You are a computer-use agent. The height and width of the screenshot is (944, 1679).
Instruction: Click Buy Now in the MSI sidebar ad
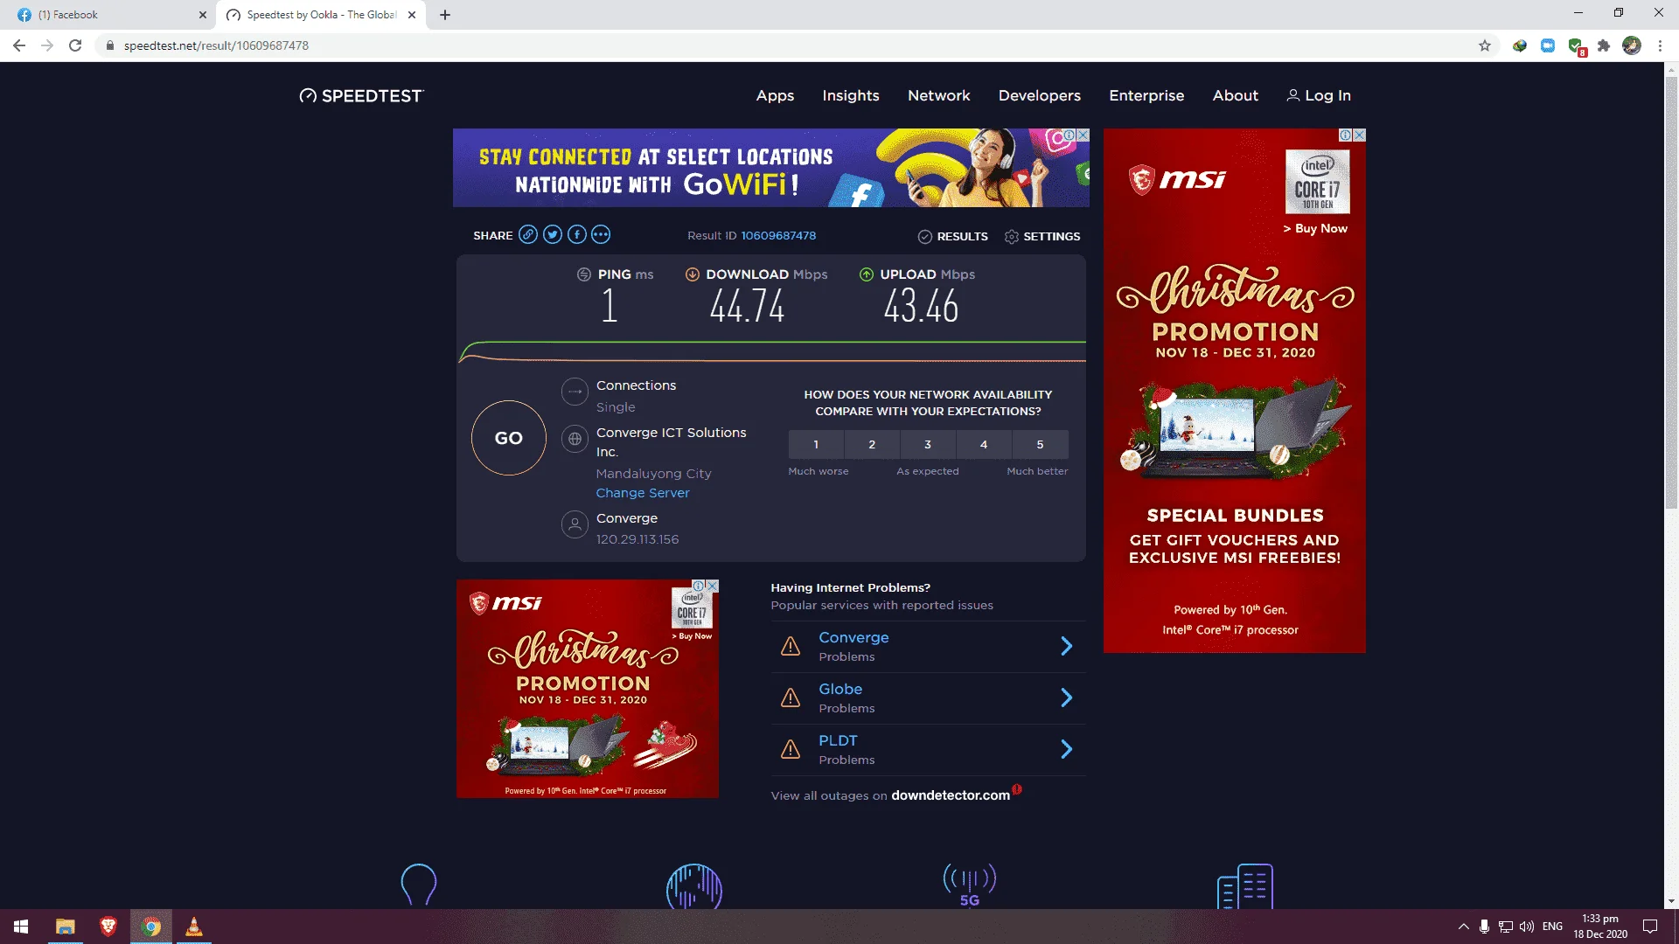click(1315, 229)
